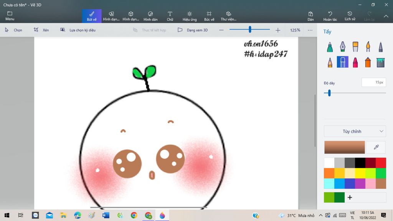This screenshot has height=221, width=393.
Task: Select the Eraser tool
Action: point(343,62)
